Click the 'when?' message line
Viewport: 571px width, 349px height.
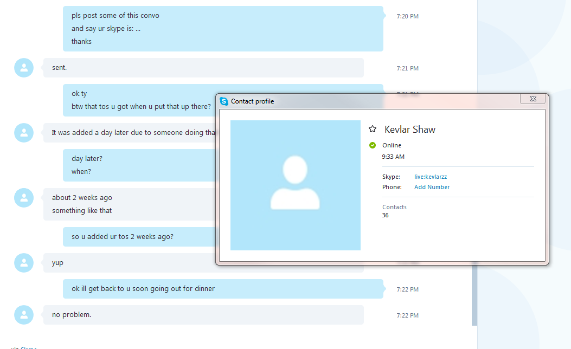point(81,172)
